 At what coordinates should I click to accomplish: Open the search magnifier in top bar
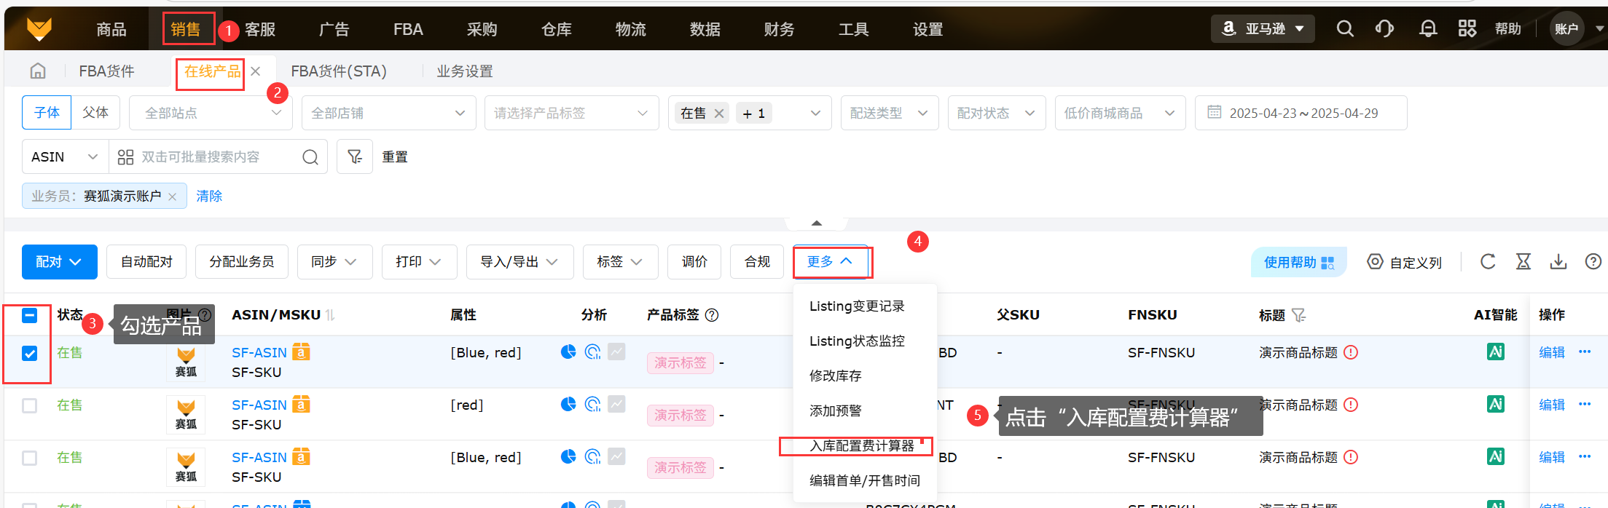click(x=1345, y=28)
